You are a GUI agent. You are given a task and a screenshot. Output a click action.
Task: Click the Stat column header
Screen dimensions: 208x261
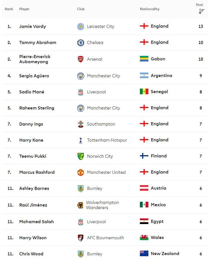pos(199,5)
